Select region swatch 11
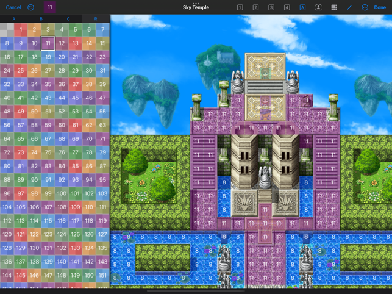 (48, 43)
